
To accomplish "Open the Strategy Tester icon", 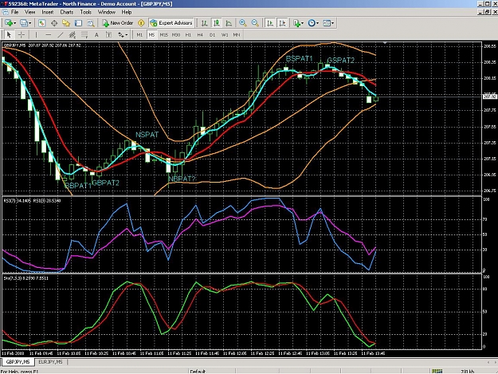I will coord(91,23).
